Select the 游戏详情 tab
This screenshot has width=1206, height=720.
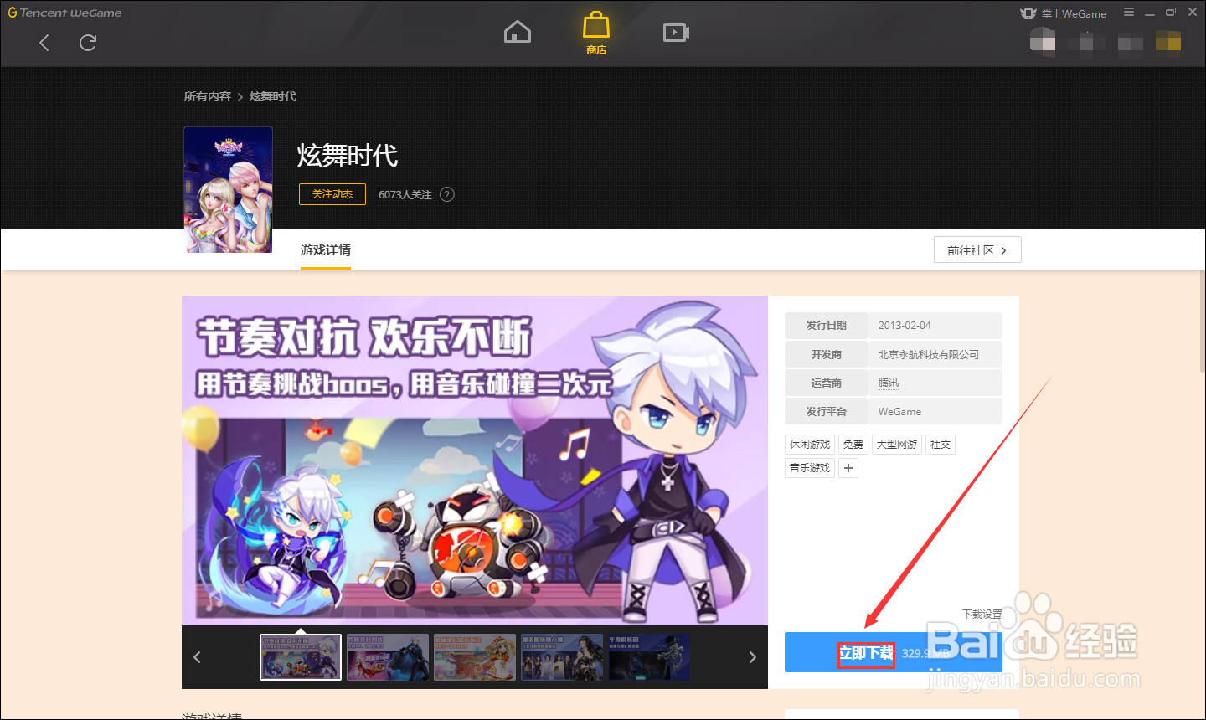[x=326, y=250]
